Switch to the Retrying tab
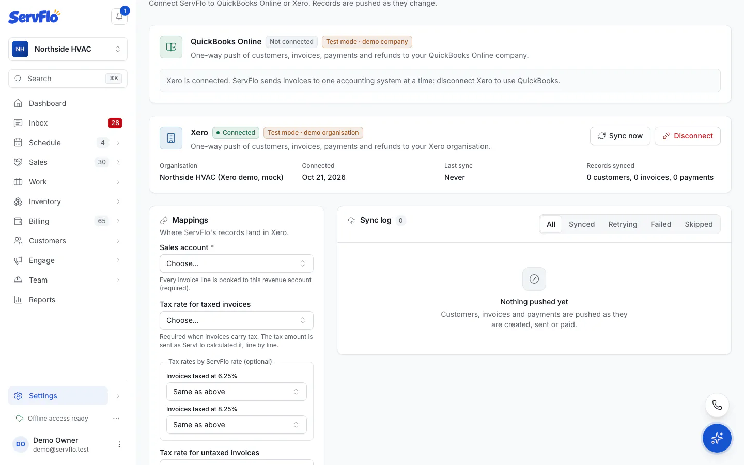 pos(623,224)
